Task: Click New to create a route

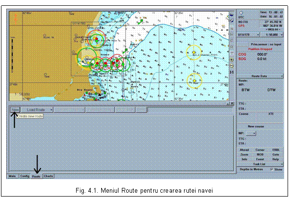Action: pos(15,110)
